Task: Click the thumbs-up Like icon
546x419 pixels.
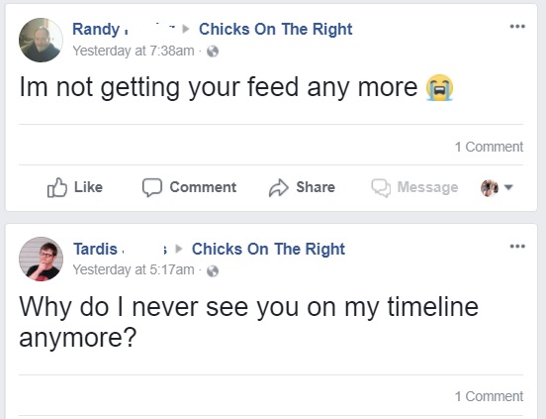Action: coord(56,187)
